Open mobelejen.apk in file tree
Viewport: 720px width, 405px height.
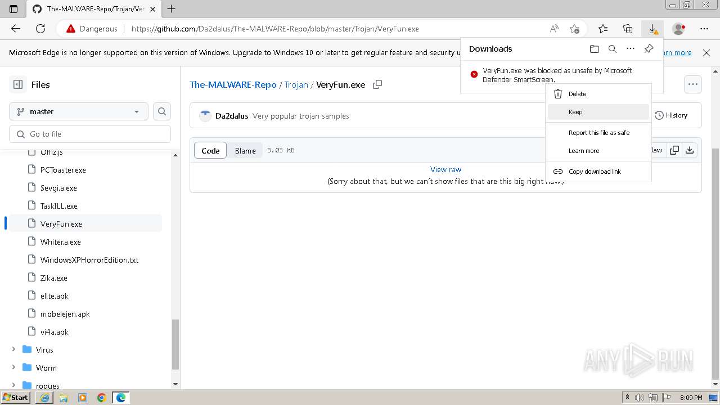click(x=65, y=314)
